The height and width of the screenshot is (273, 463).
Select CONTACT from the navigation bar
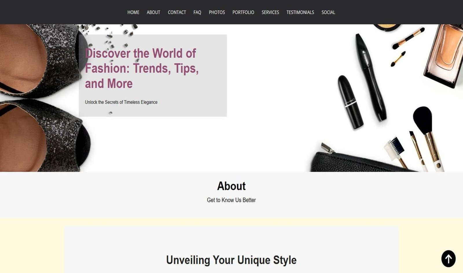[177, 12]
